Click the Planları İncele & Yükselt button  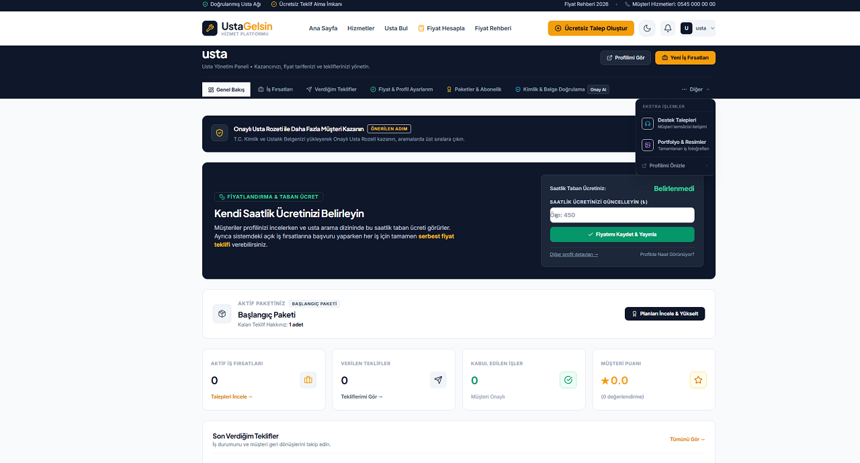664,314
